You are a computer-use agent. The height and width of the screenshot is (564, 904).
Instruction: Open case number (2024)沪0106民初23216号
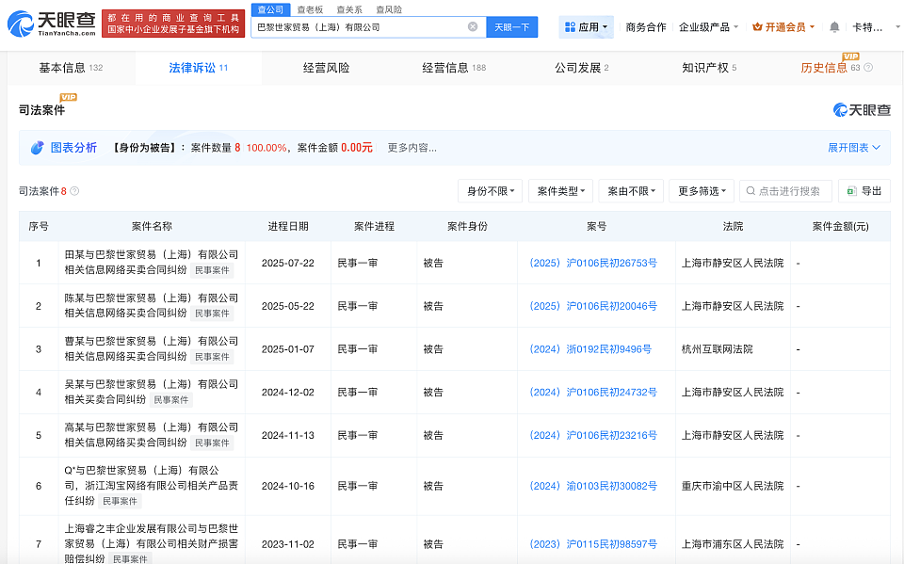pyautogui.click(x=593, y=435)
